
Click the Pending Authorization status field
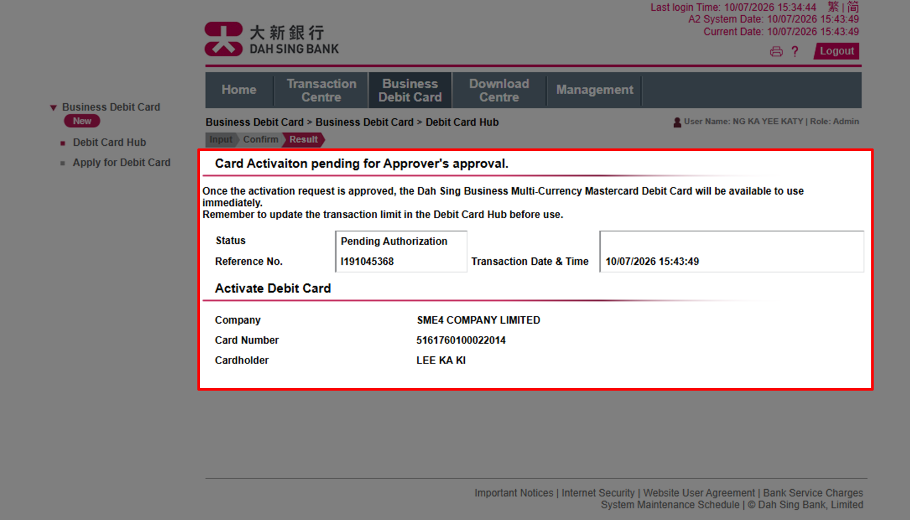coord(394,241)
